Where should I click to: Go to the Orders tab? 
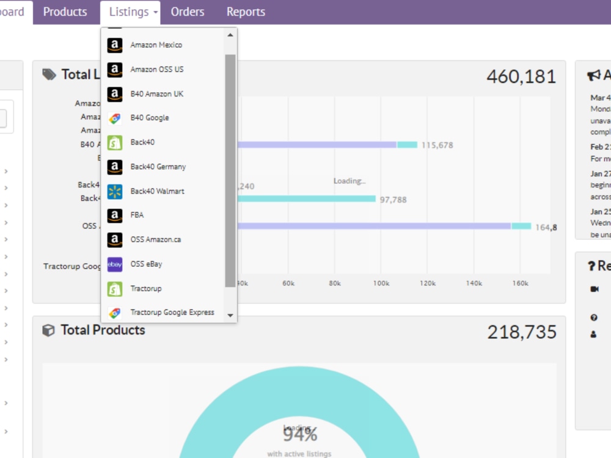tap(188, 12)
